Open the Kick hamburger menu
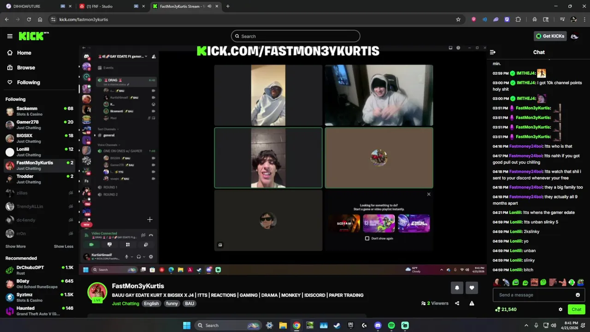The image size is (590, 332). [10, 36]
